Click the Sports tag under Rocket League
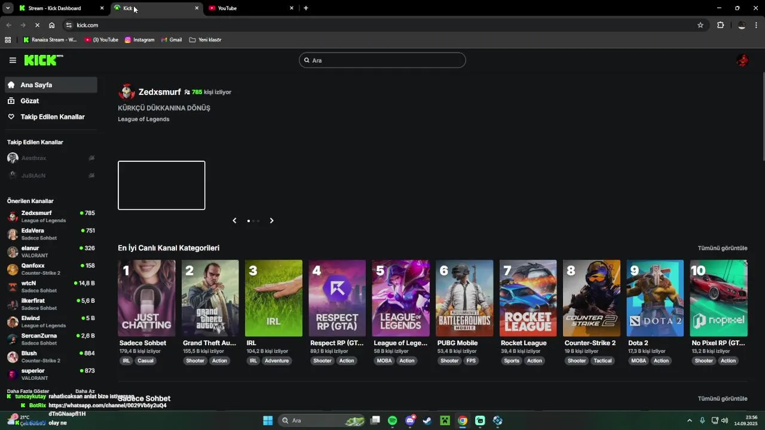 coord(512,361)
